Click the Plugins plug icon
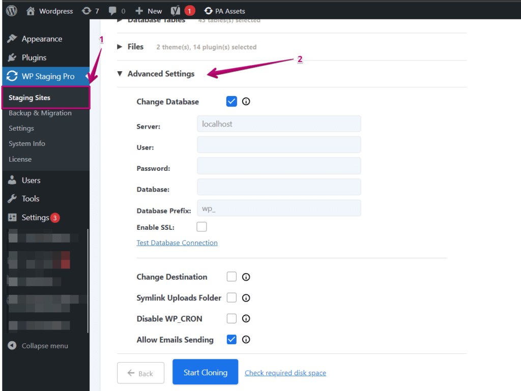The width and height of the screenshot is (521, 391). pyautogui.click(x=12, y=57)
